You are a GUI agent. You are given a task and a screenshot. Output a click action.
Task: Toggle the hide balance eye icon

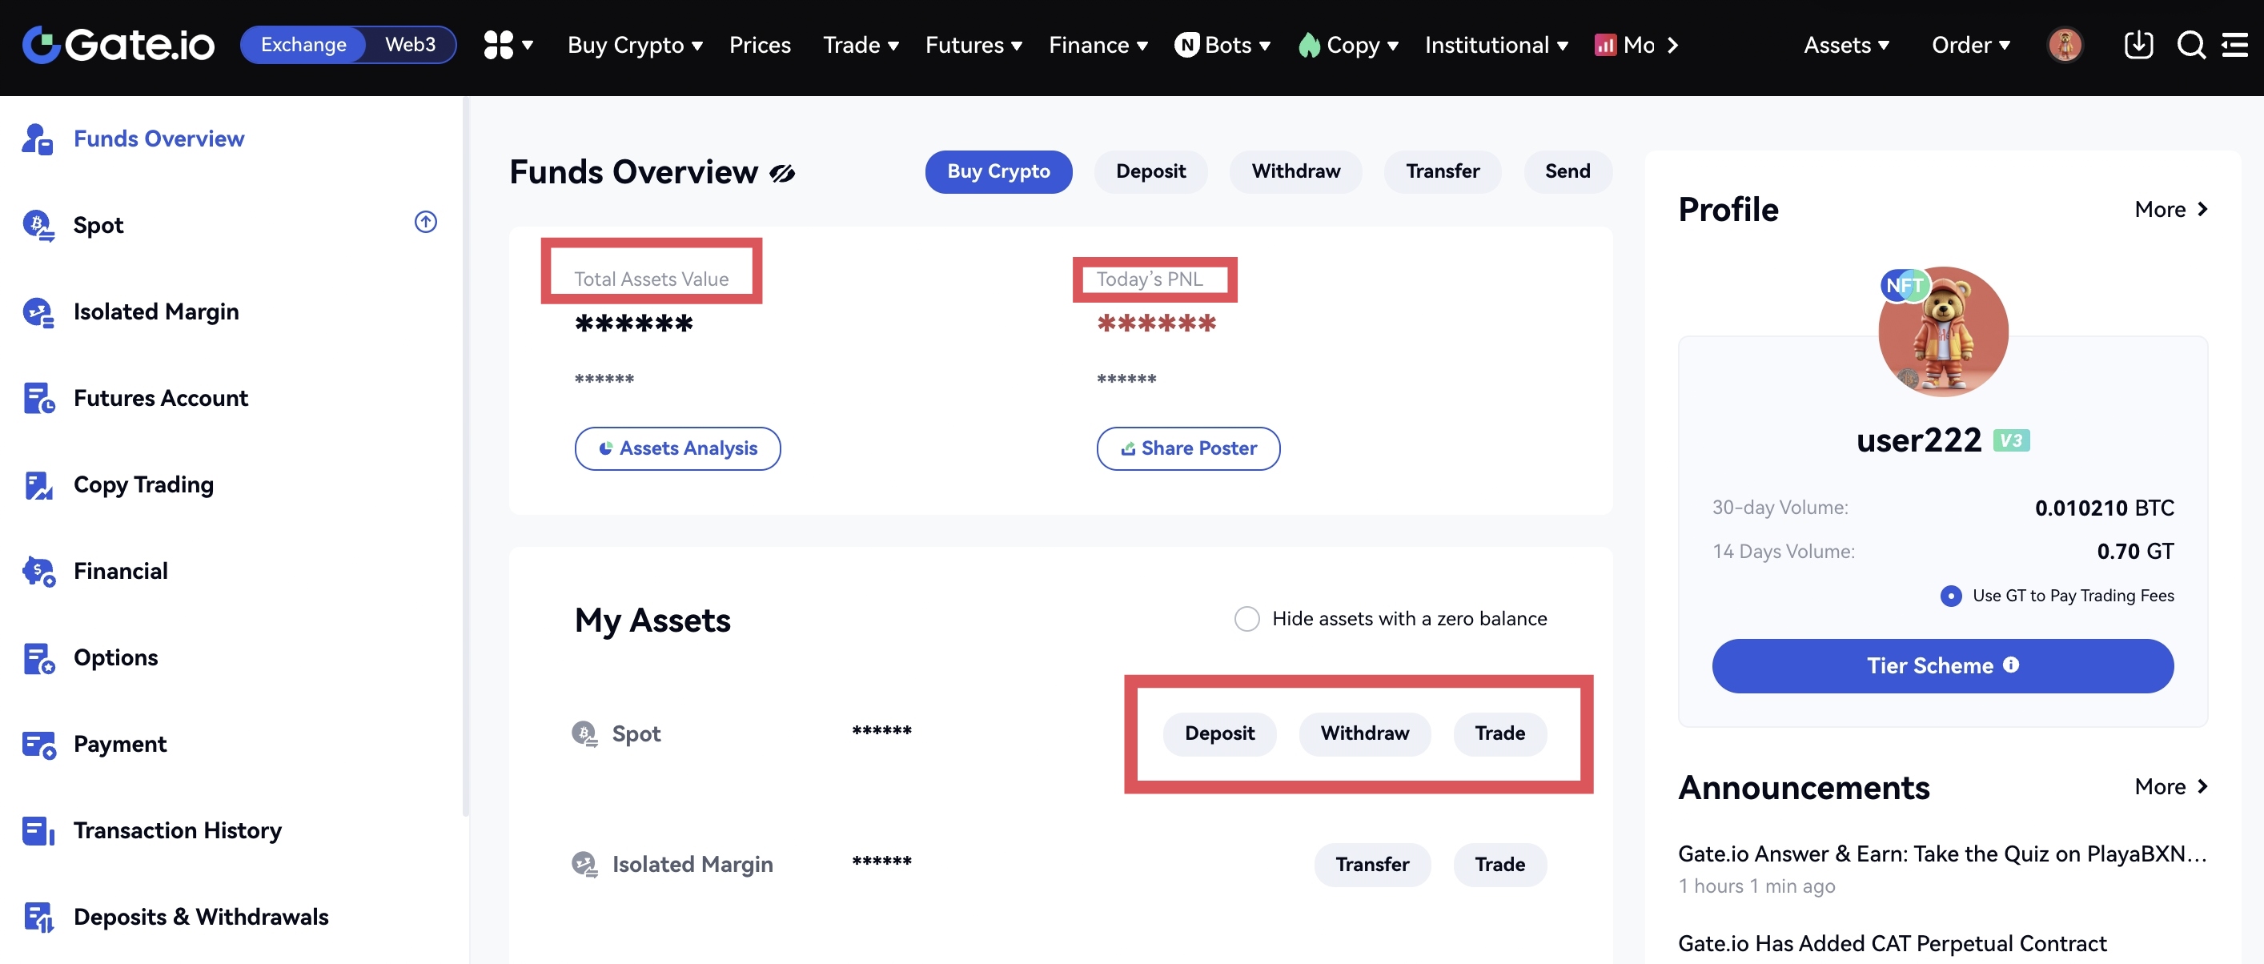coord(782,173)
